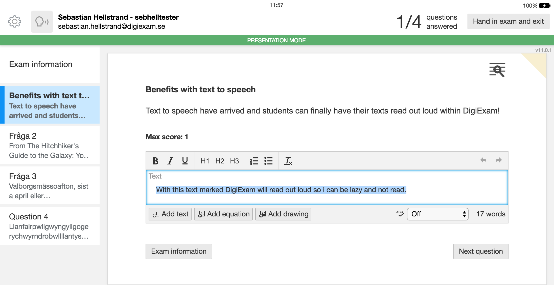Select Fråga 2 in the sidebar
554x285 pixels.
pyautogui.click(x=50, y=145)
